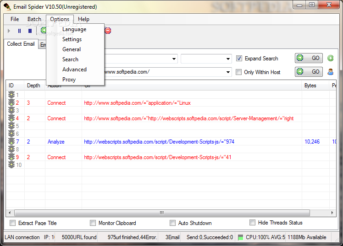Click thread icon of row 3
Viewport: 343px width, 246px height.
pos(11,110)
